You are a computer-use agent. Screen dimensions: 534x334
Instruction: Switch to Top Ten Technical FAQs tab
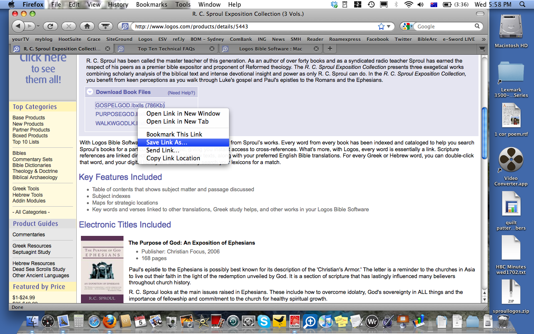[x=166, y=49]
